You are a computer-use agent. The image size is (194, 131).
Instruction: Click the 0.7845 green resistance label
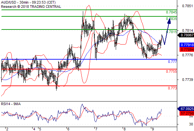[x=171, y=12]
